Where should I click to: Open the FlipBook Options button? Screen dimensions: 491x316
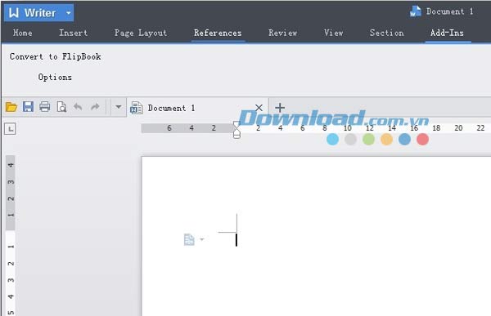click(x=55, y=78)
